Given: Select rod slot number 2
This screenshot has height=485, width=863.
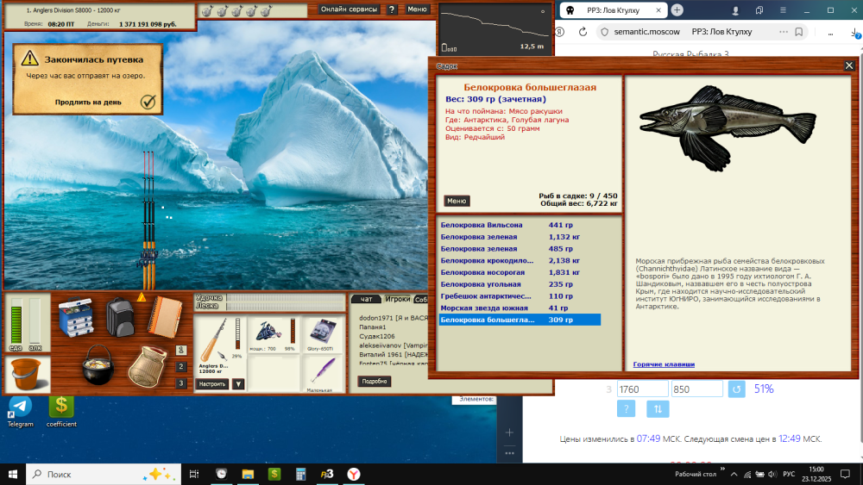Looking at the screenshot, I should pos(180,366).
